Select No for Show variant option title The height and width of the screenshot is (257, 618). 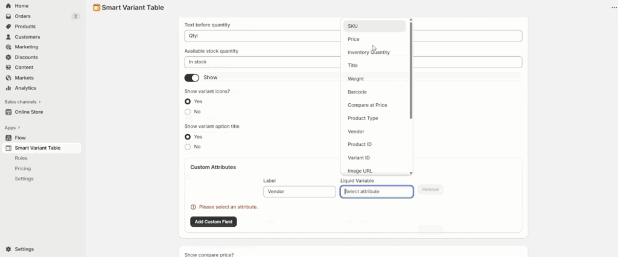point(188,147)
